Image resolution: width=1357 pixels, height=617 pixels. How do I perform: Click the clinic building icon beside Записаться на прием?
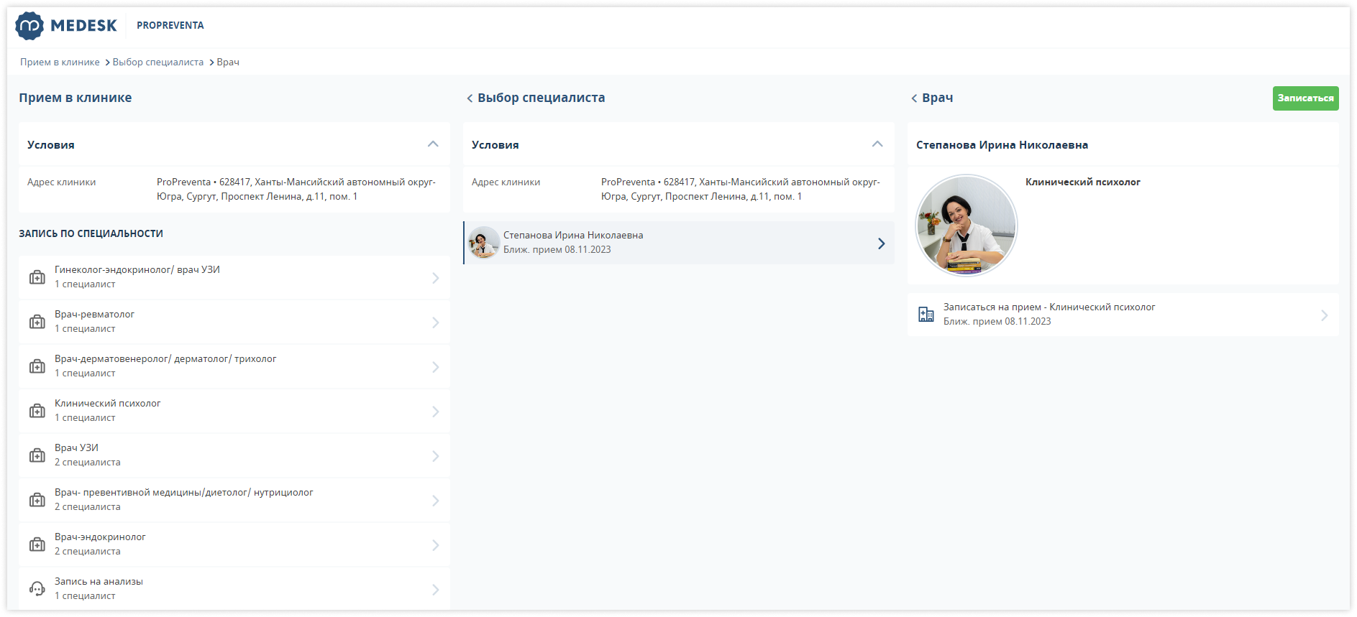(926, 315)
